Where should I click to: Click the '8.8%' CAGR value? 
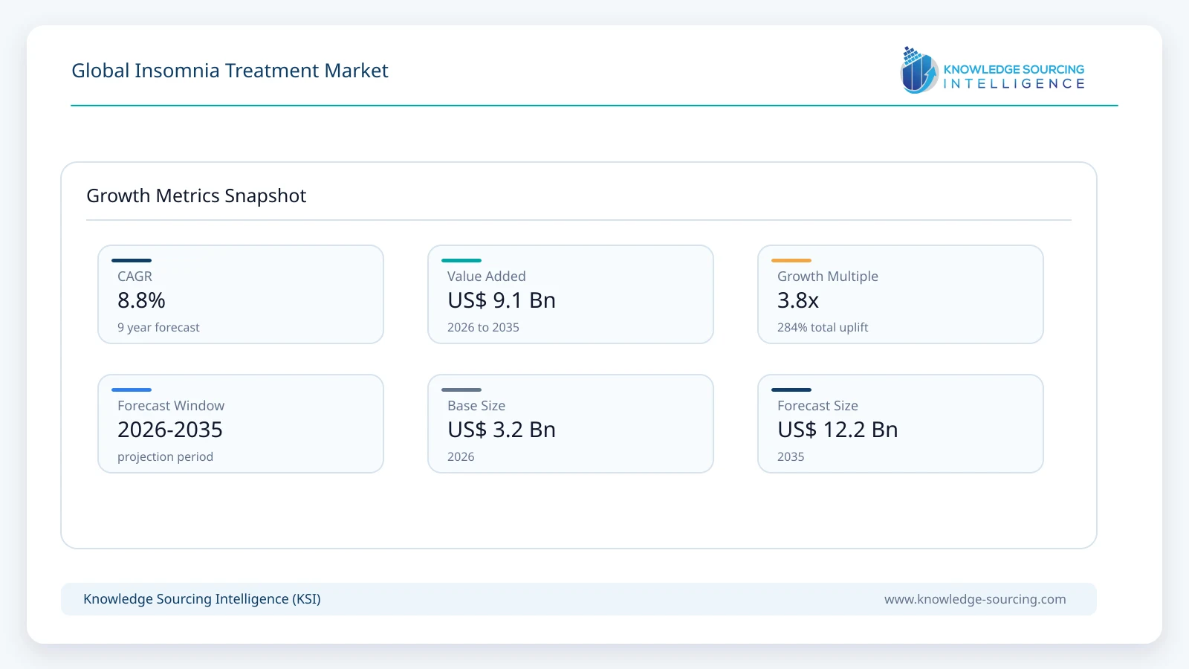point(141,300)
